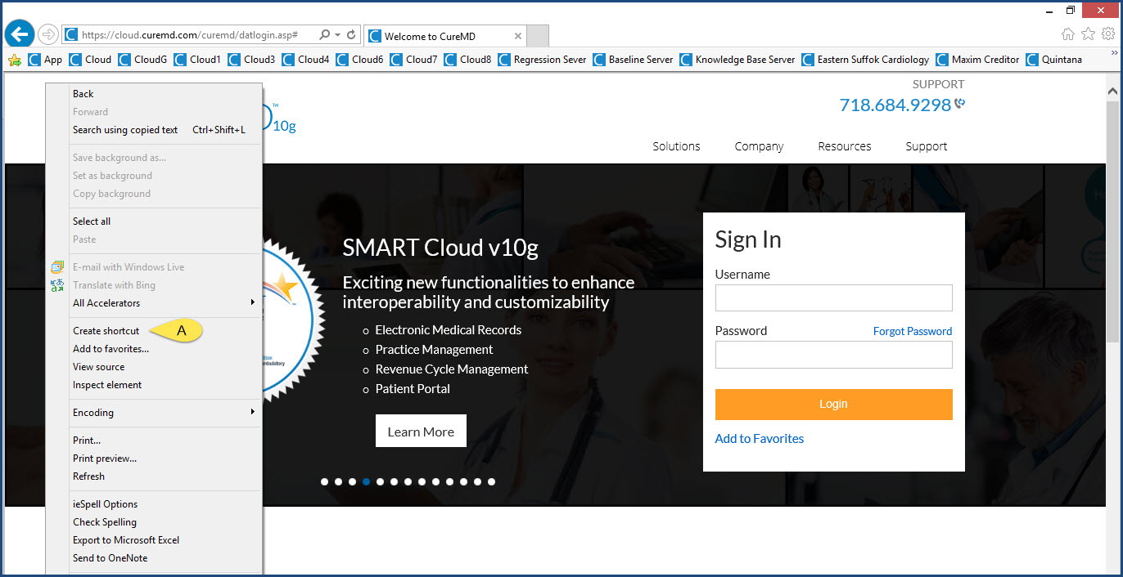Viewport: 1123px width, 577px height.
Task: Select View source from the context menu
Action: coord(98,366)
